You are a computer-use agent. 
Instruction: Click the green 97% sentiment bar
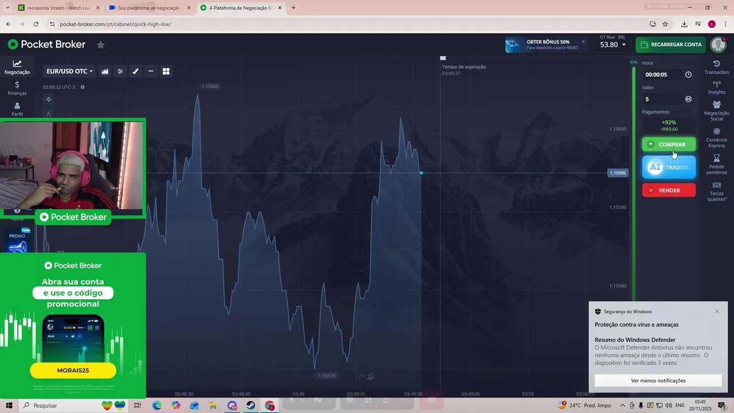(x=634, y=184)
